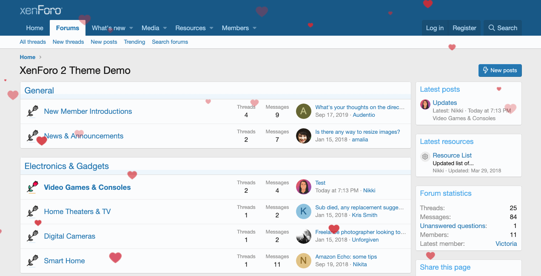
Task: Expand the Media menu dropdown arrow
Action: tap(165, 28)
